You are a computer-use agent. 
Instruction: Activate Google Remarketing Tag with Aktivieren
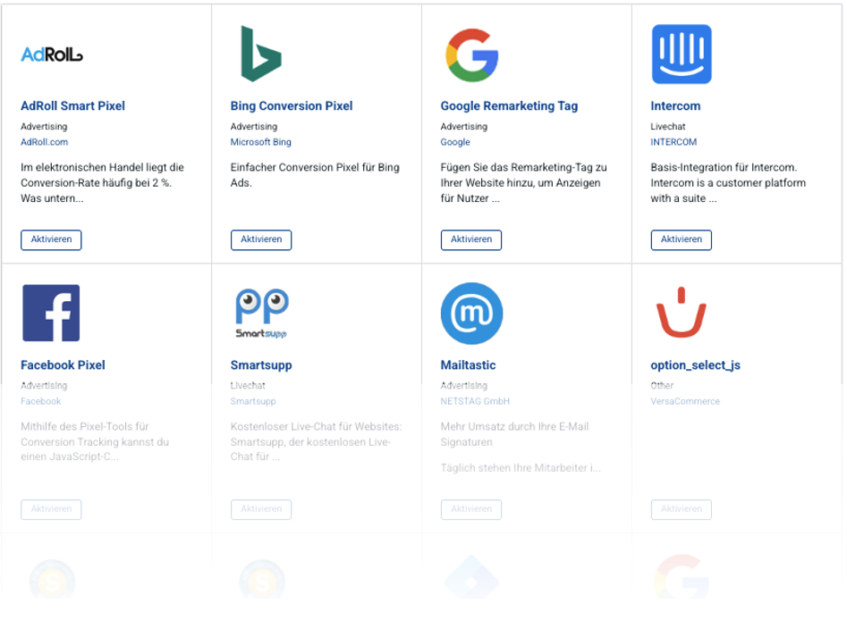(x=471, y=239)
